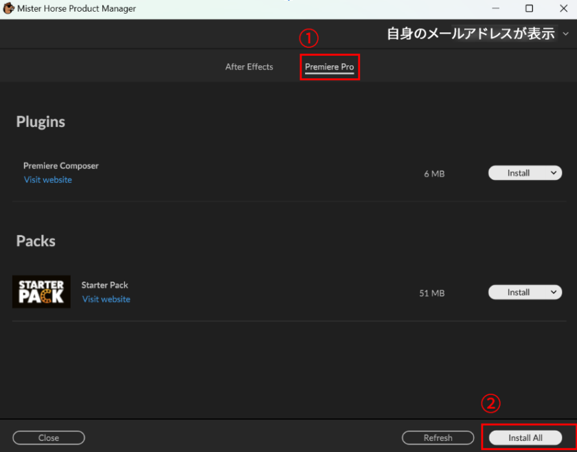This screenshot has height=452, width=577.
Task: Minimize the Product Manager window
Action: (x=496, y=9)
